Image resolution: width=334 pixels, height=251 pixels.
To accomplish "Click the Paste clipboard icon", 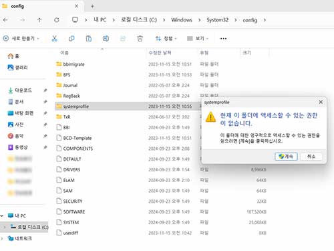I will click(89, 39).
